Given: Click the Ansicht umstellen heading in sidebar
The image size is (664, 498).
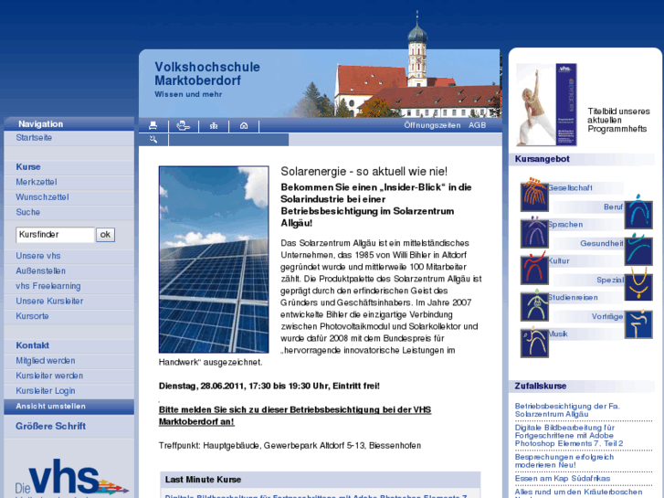Looking at the screenshot, I should click(51, 407).
